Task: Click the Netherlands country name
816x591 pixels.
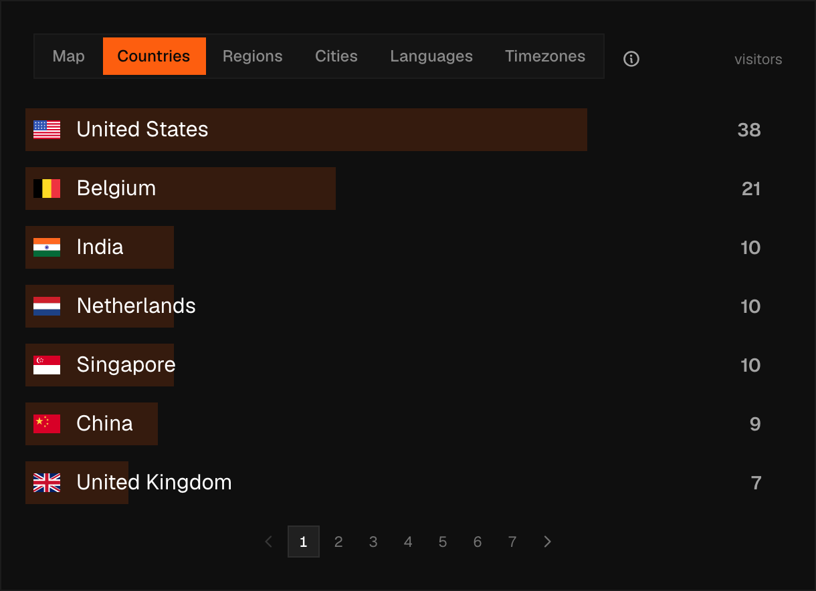Action: (x=136, y=306)
